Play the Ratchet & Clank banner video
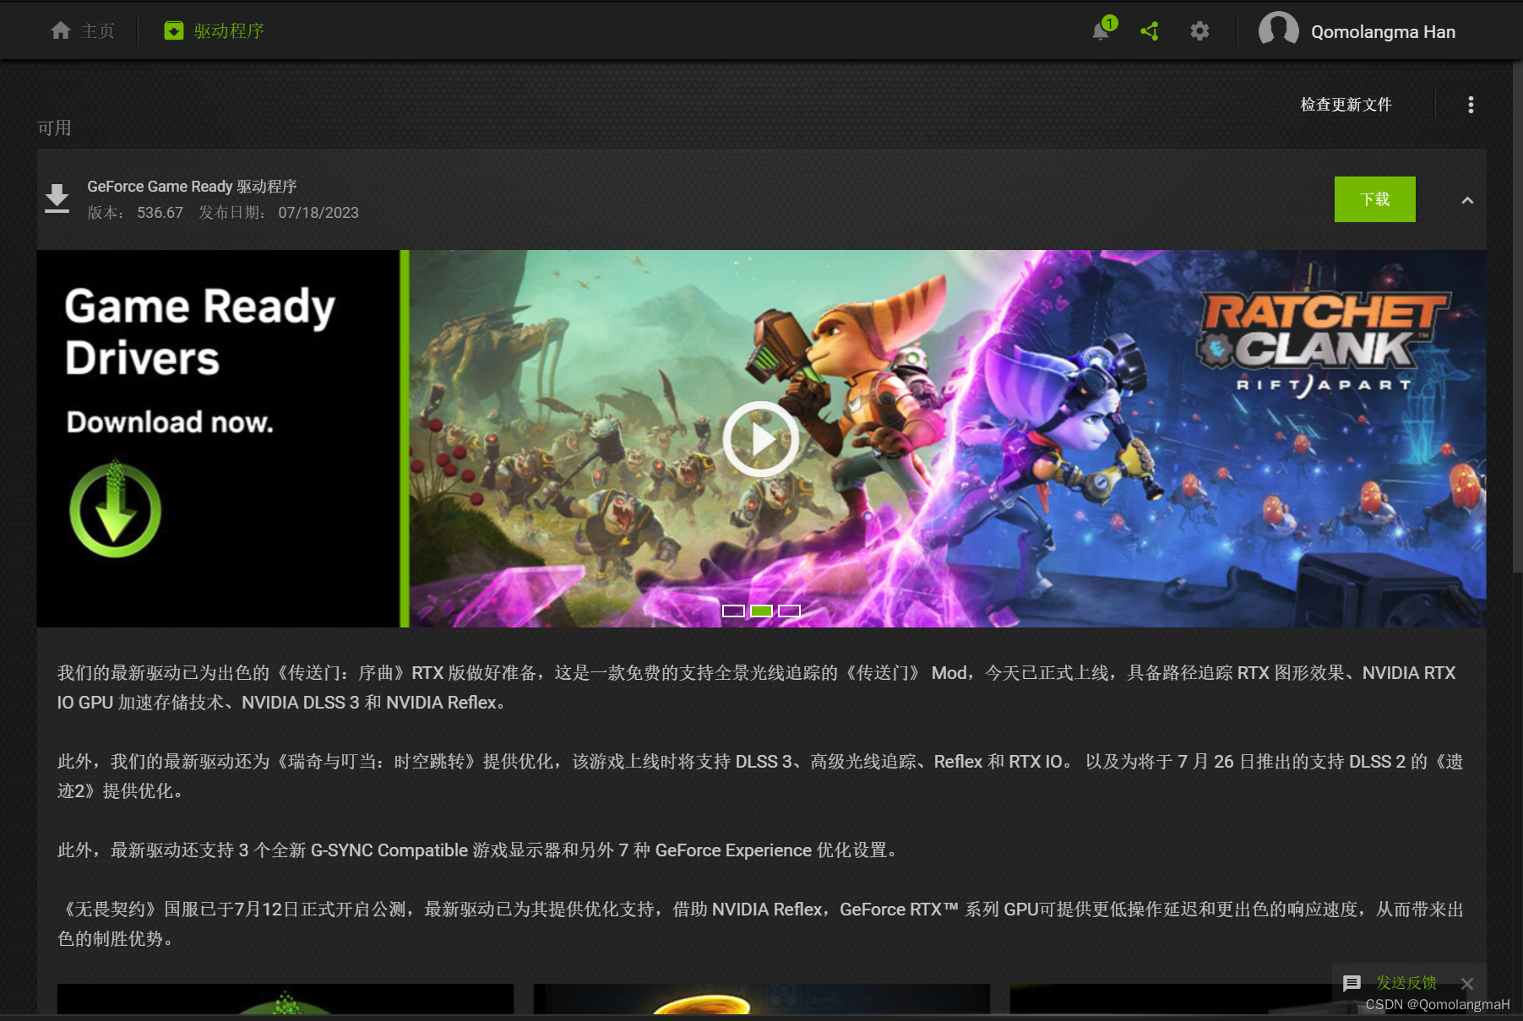The image size is (1523, 1021). [760, 439]
